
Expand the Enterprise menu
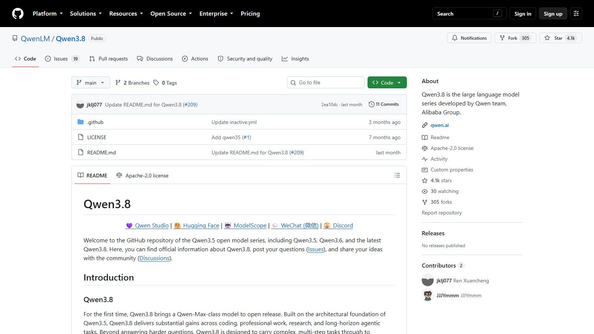pyautogui.click(x=216, y=14)
